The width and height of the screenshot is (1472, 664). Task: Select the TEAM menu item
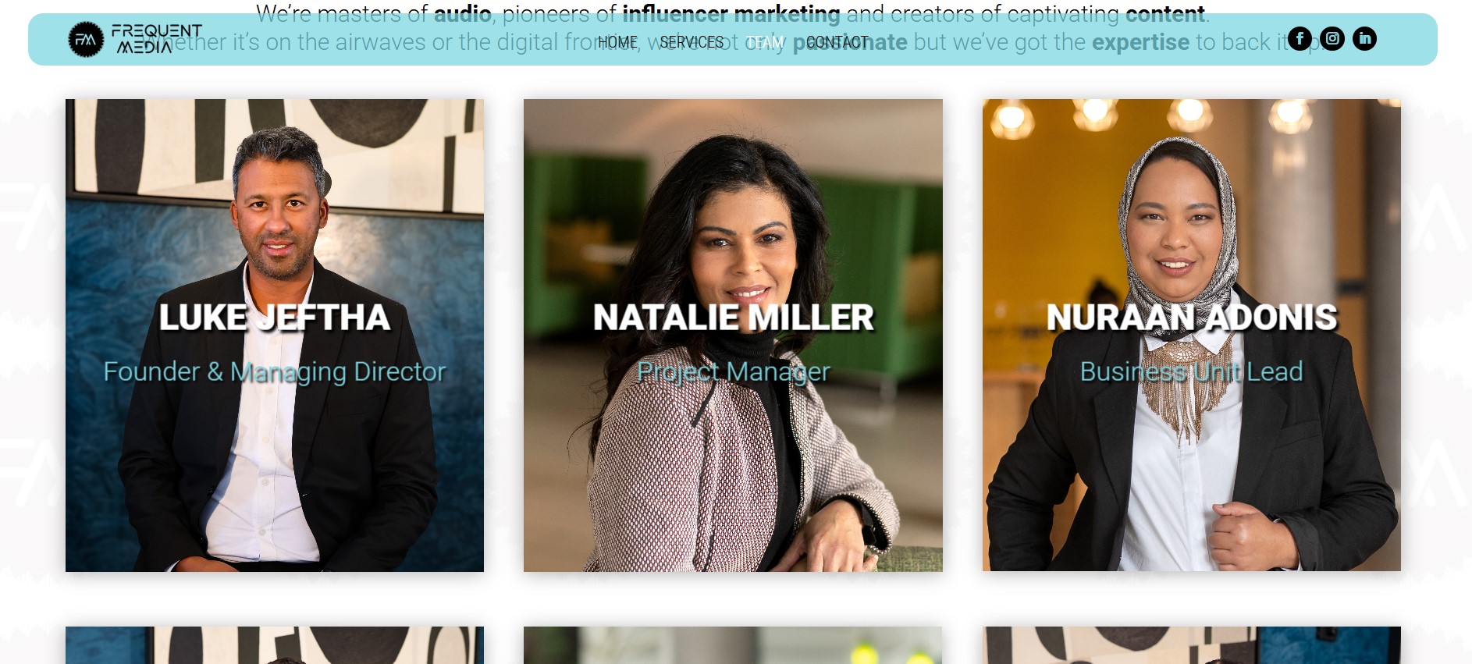[x=765, y=42]
